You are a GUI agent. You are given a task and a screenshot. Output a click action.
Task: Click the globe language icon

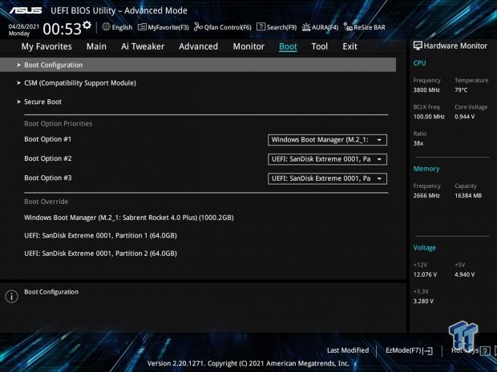click(106, 27)
